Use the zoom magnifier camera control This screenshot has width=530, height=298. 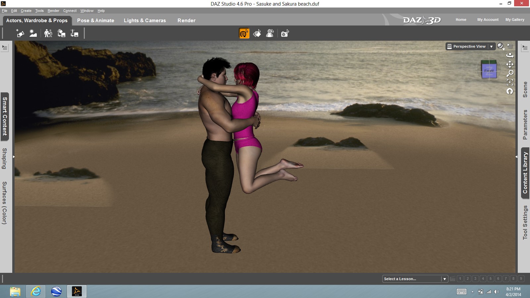tap(510, 73)
